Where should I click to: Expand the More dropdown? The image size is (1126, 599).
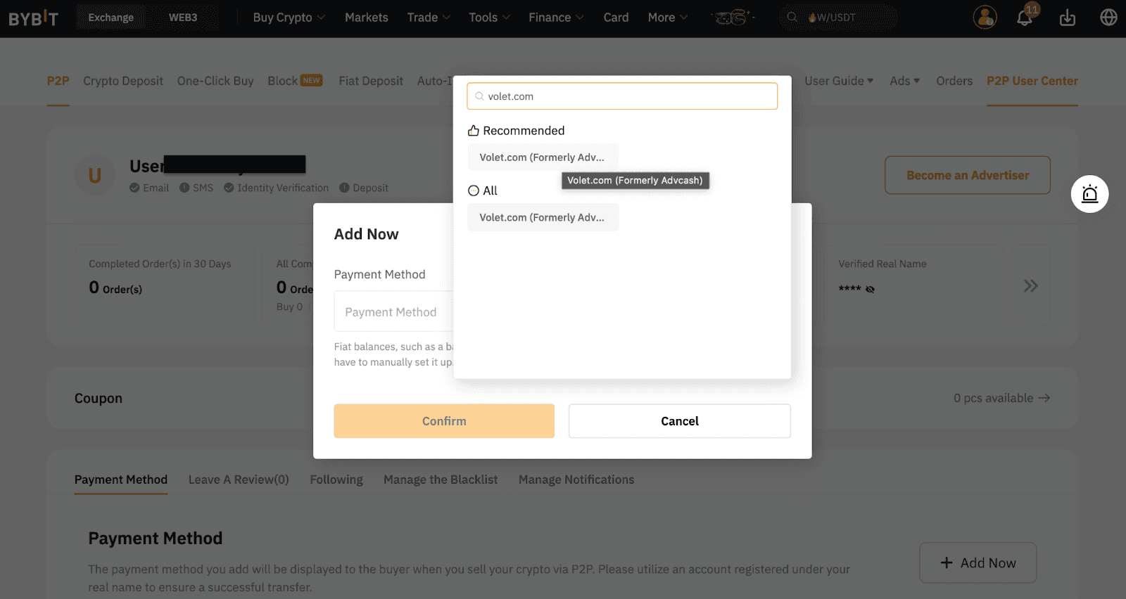point(668,18)
